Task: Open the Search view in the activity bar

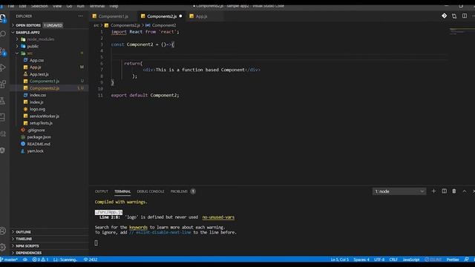Action: point(3,34)
